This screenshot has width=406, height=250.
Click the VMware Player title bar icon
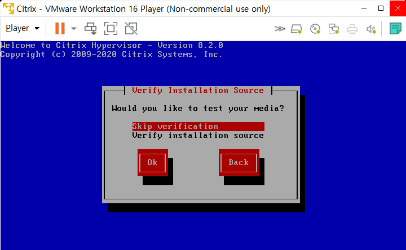8,8
